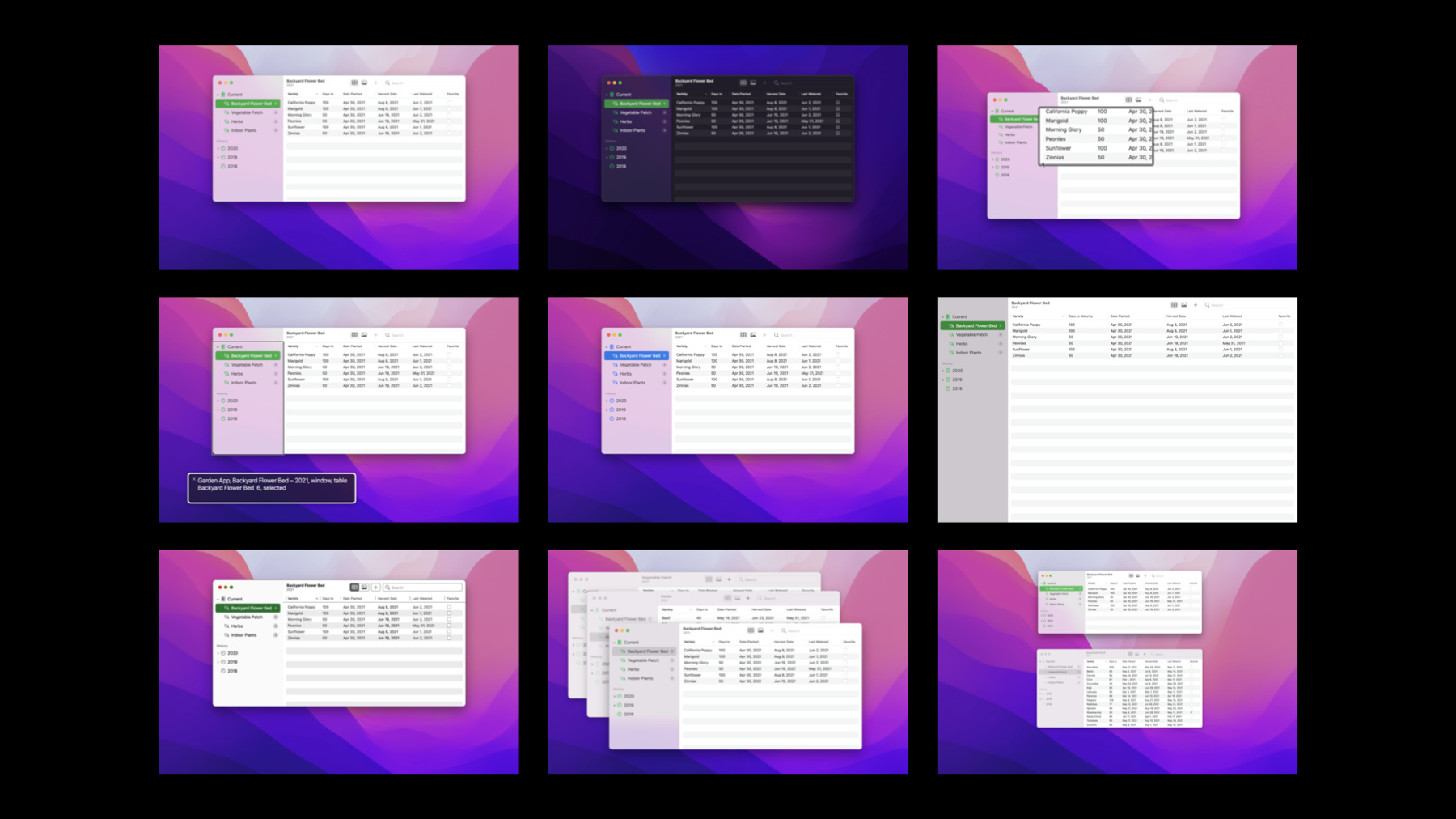Image resolution: width=1456 pixels, height=819 pixels.
Task: Click Date Planted header in full-screen window
Action: pos(1120,316)
